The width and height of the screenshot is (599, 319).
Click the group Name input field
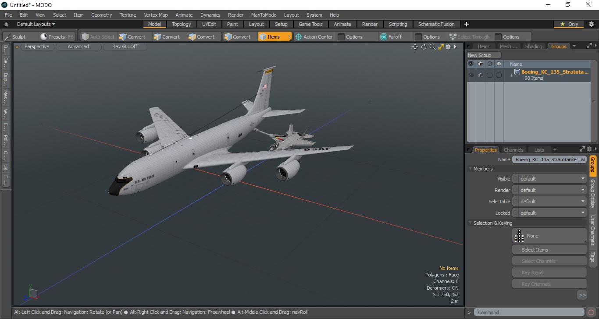549,159
